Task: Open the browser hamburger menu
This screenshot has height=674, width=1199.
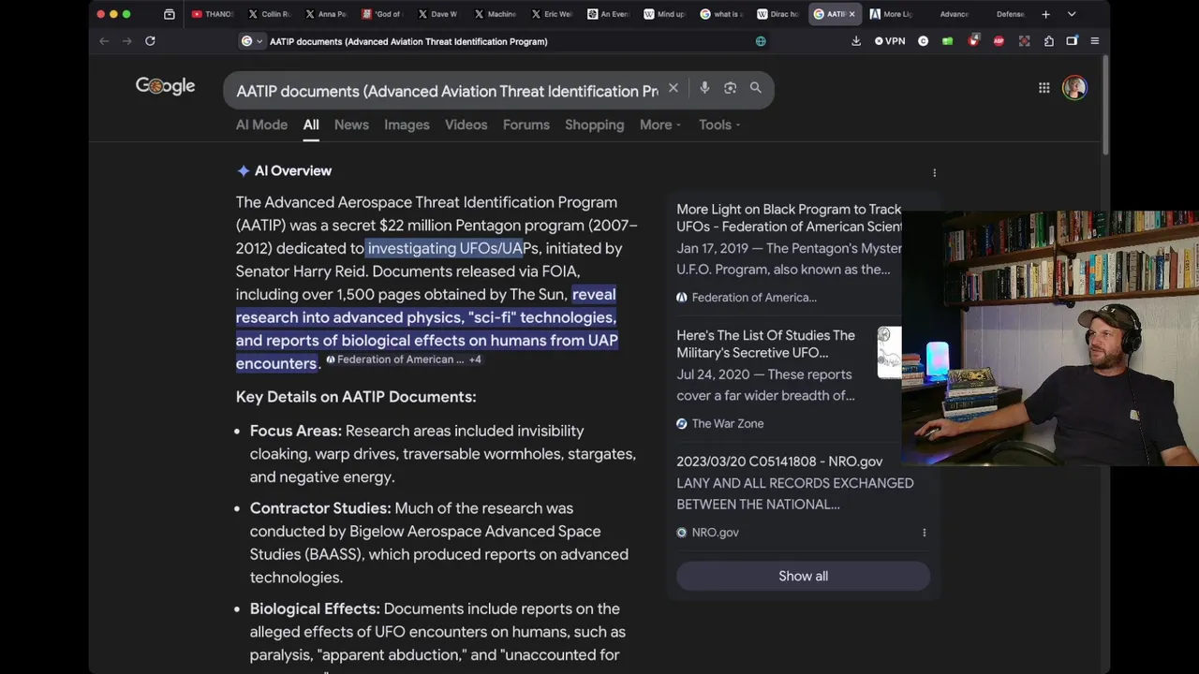Action: point(1094,41)
